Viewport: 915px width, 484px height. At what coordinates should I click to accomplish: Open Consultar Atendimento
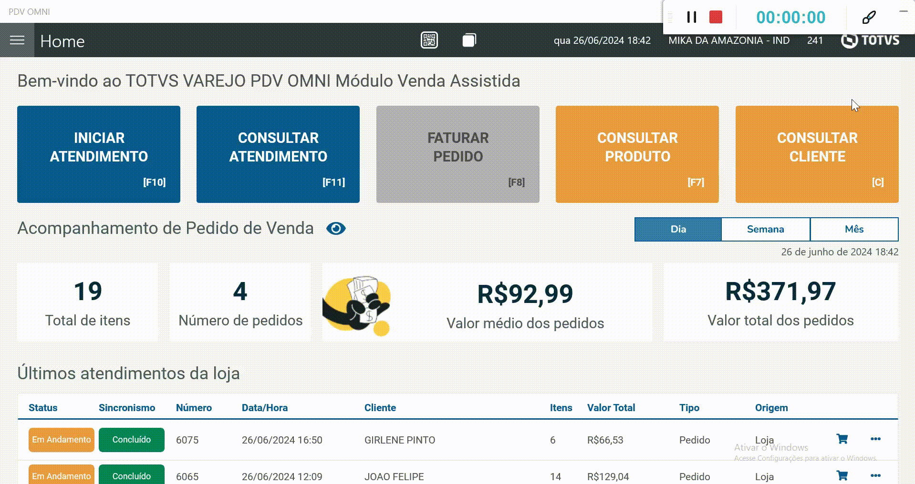(278, 154)
